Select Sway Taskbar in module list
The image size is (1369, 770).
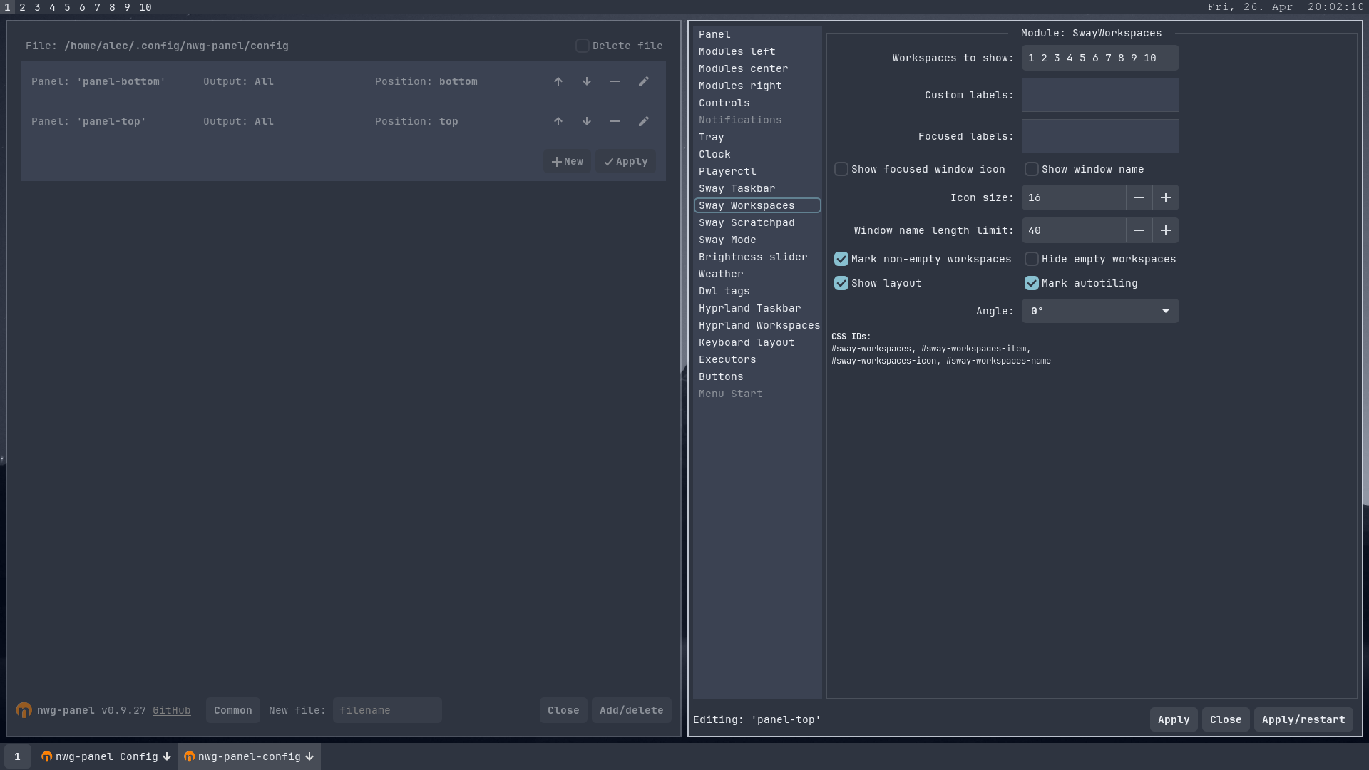click(x=737, y=188)
